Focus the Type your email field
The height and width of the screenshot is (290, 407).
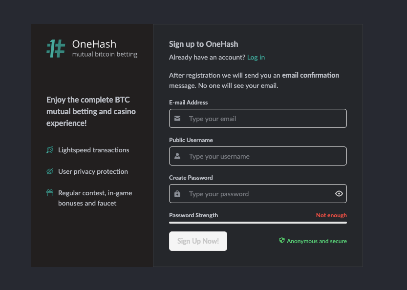[x=258, y=118]
